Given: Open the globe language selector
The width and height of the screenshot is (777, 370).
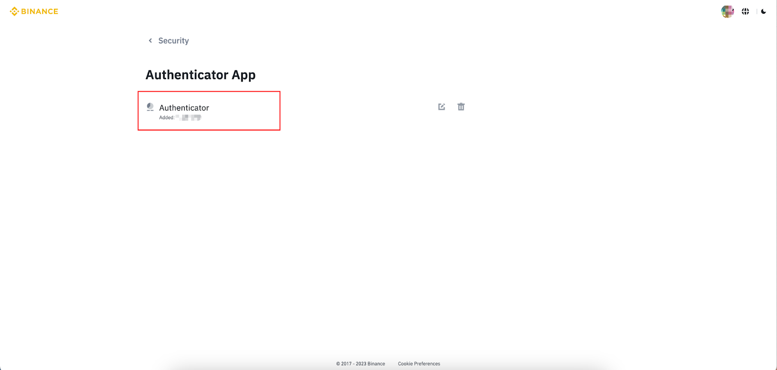Looking at the screenshot, I should tap(745, 11).
